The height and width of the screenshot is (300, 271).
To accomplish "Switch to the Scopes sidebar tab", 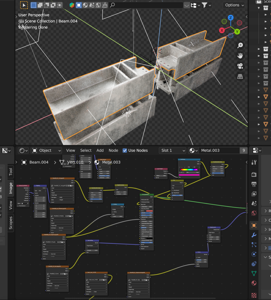I will pos(11,223).
